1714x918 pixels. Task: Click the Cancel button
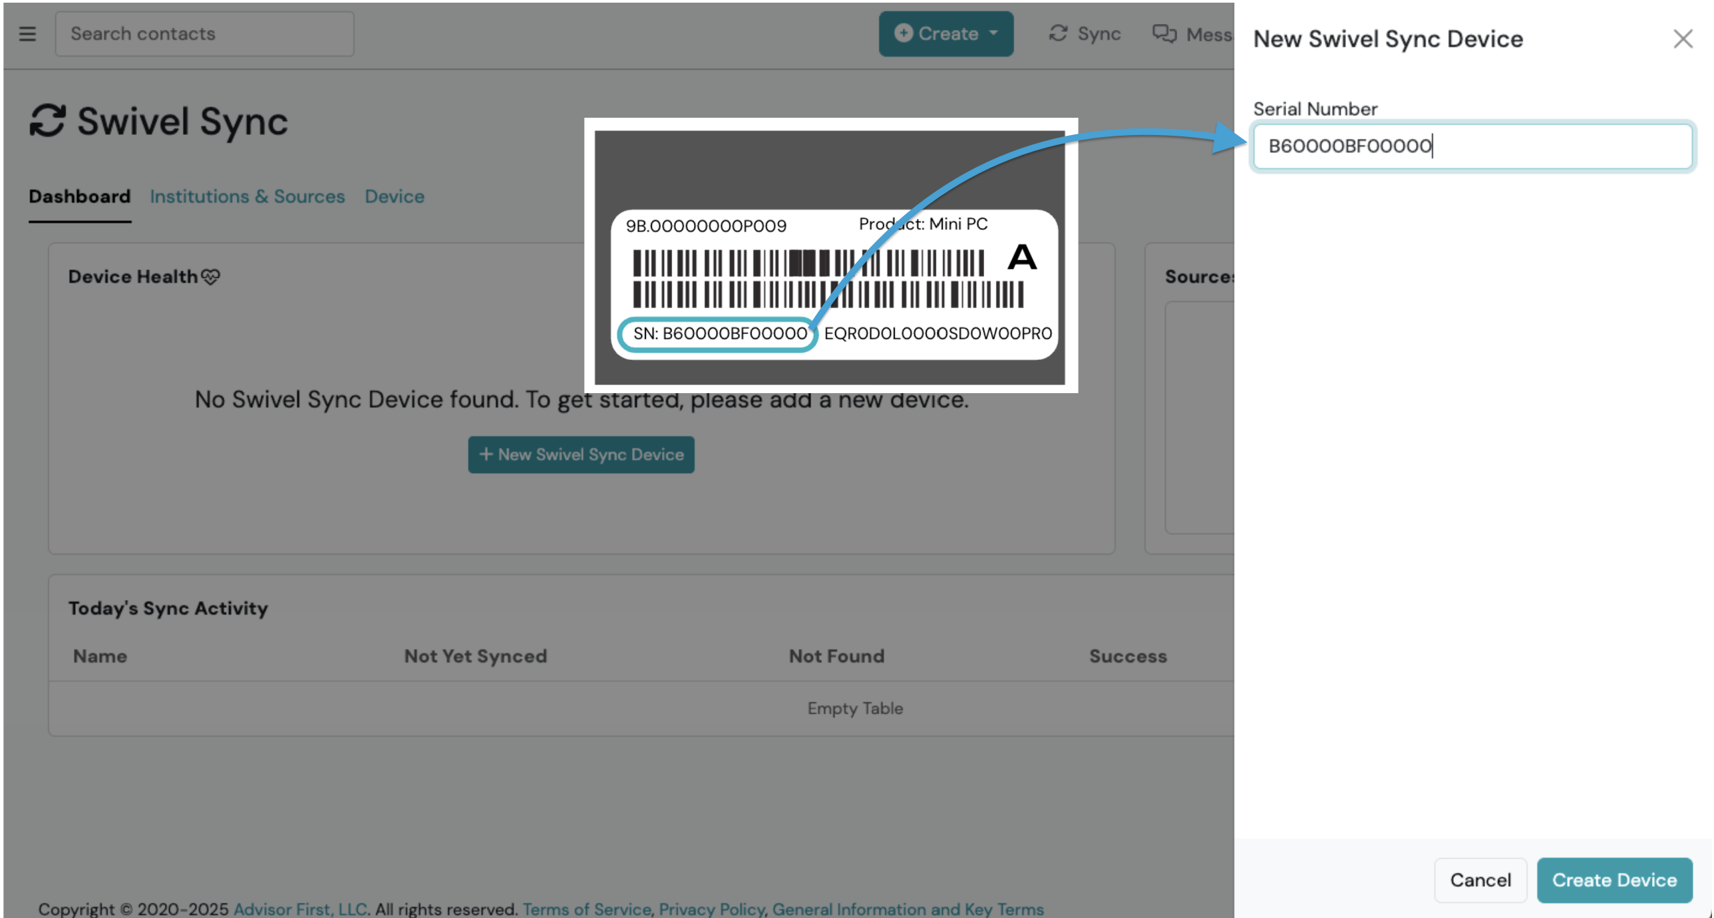tap(1480, 879)
